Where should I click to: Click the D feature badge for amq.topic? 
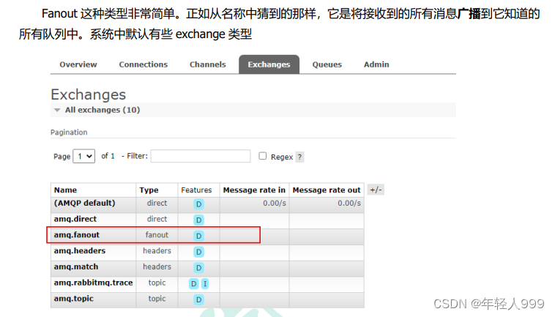pos(198,299)
